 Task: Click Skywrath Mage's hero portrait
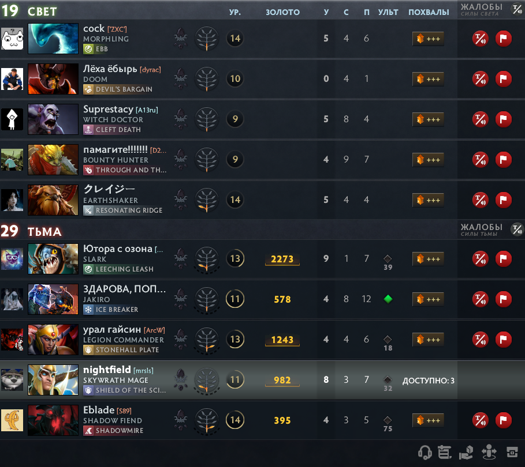[53, 380]
